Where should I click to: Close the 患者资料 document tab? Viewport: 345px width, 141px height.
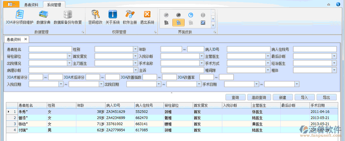click(x=25, y=39)
